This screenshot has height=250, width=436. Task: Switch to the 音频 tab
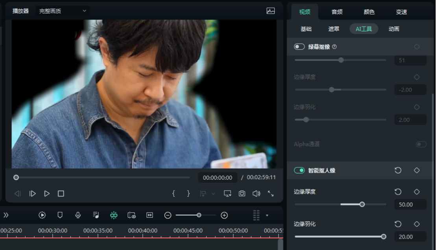(336, 12)
